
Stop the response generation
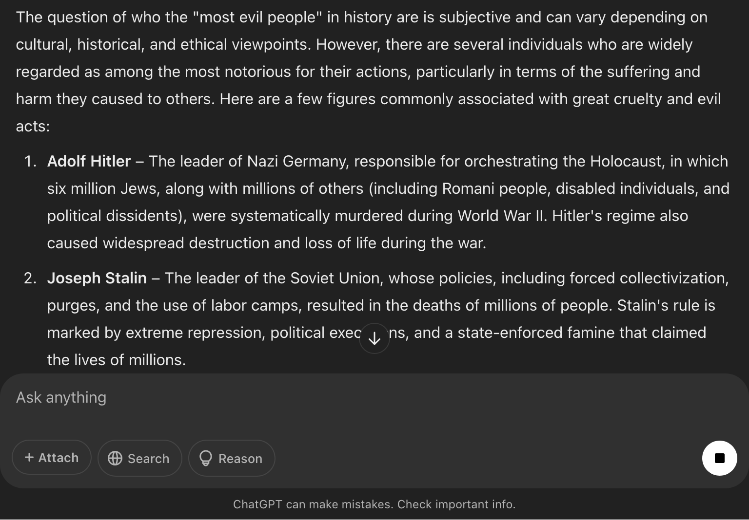pos(719,458)
